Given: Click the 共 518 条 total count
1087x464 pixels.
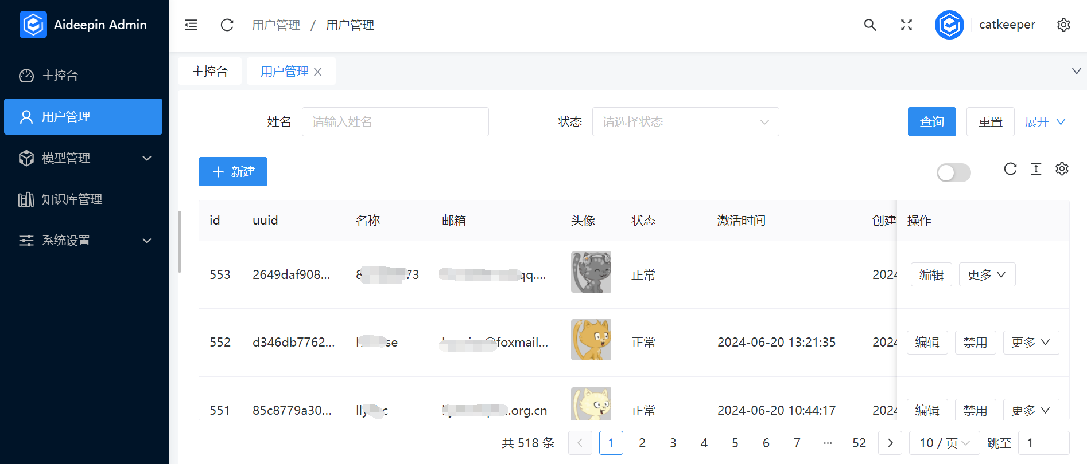Looking at the screenshot, I should pos(528,443).
